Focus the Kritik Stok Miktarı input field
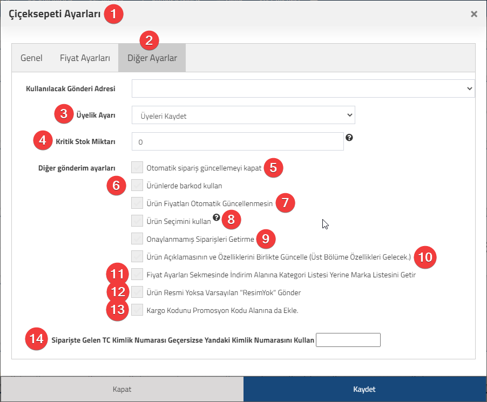The height and width of the screenshot is (402, 487). tap(238, 141)
